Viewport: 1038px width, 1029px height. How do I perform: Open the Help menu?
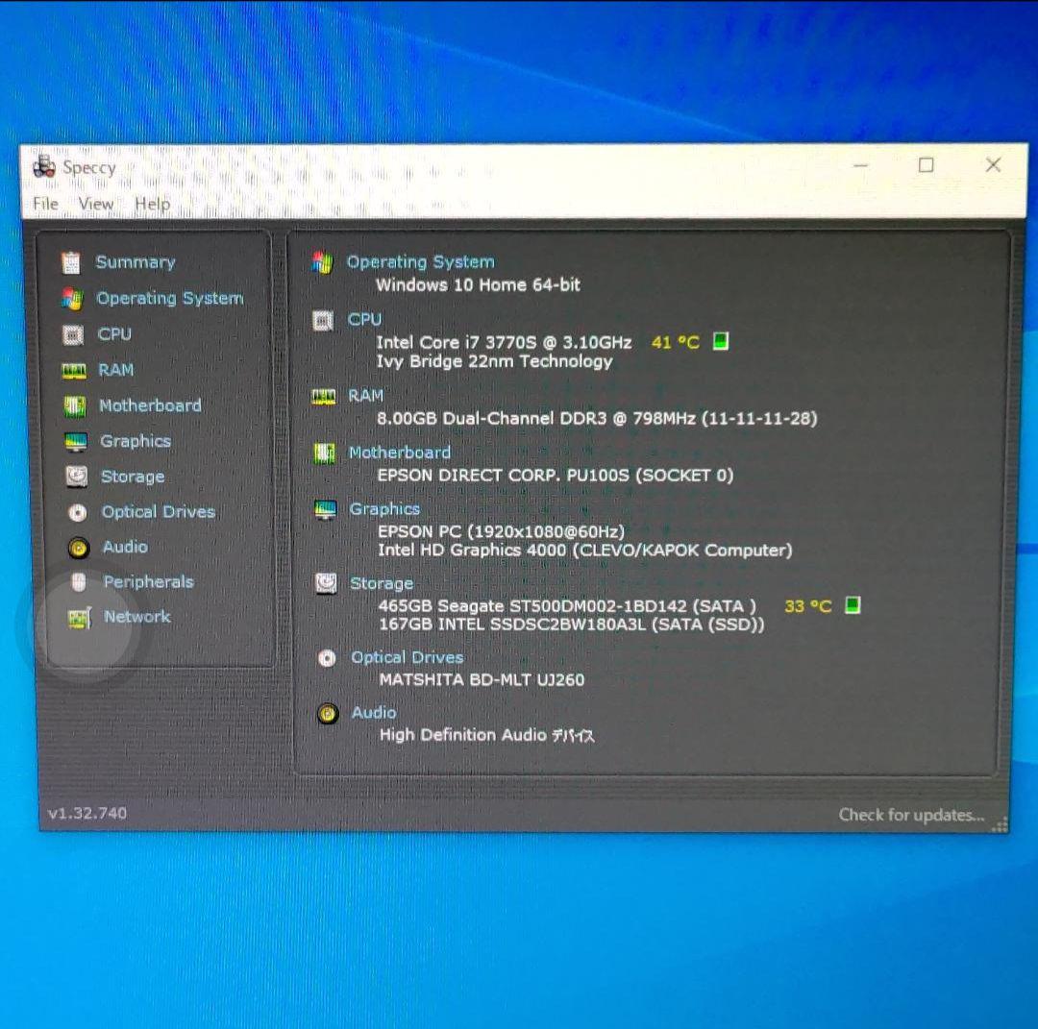click(152, 204)
